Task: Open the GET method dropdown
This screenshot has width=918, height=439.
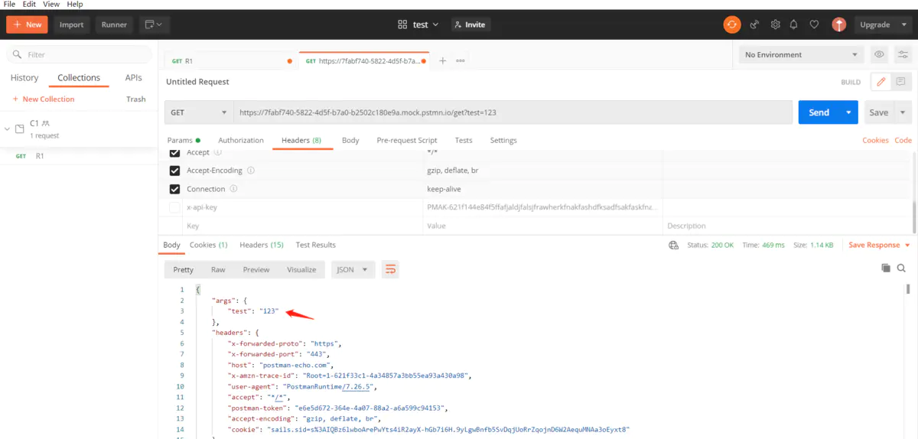Action: [x=199, y=112]
